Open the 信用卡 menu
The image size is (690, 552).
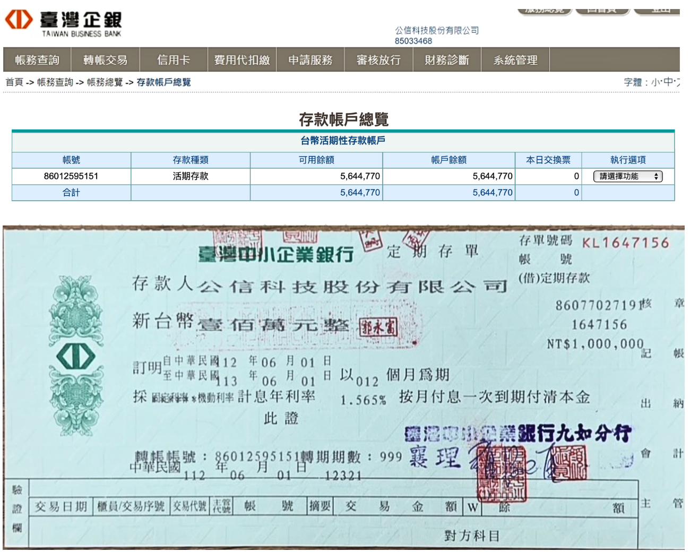174,59
